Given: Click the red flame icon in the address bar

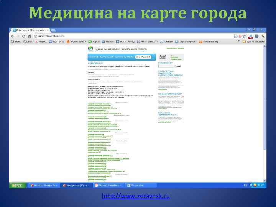Looking at the screenshot, I should (x=240, y=36).
